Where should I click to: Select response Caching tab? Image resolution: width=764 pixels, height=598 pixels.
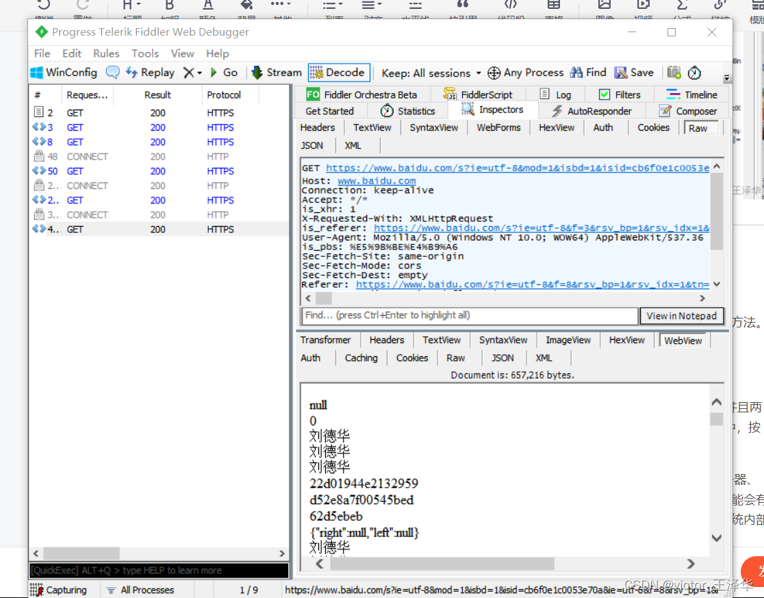(361, 358)
